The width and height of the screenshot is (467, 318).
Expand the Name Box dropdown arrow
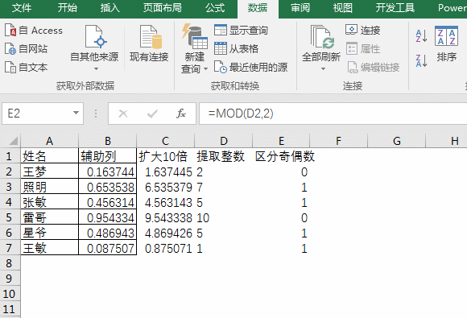click(x=76, y=114)
